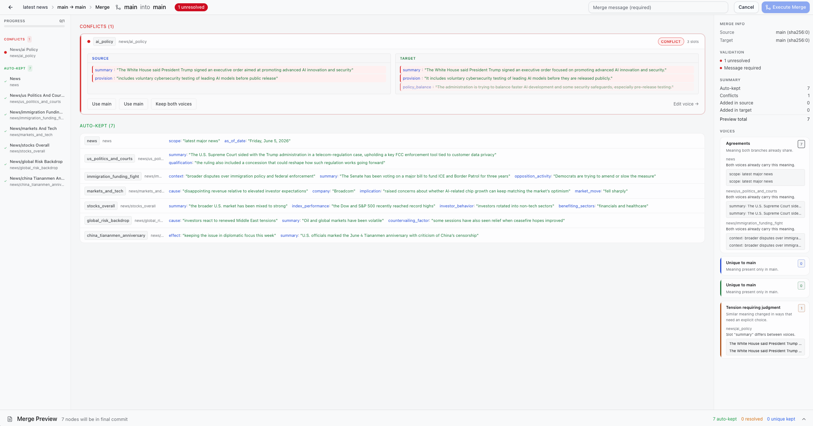This screenshot has height=426, width=813.
Task: Click the CONFLICT status badge
Action: tap(671, 41)
